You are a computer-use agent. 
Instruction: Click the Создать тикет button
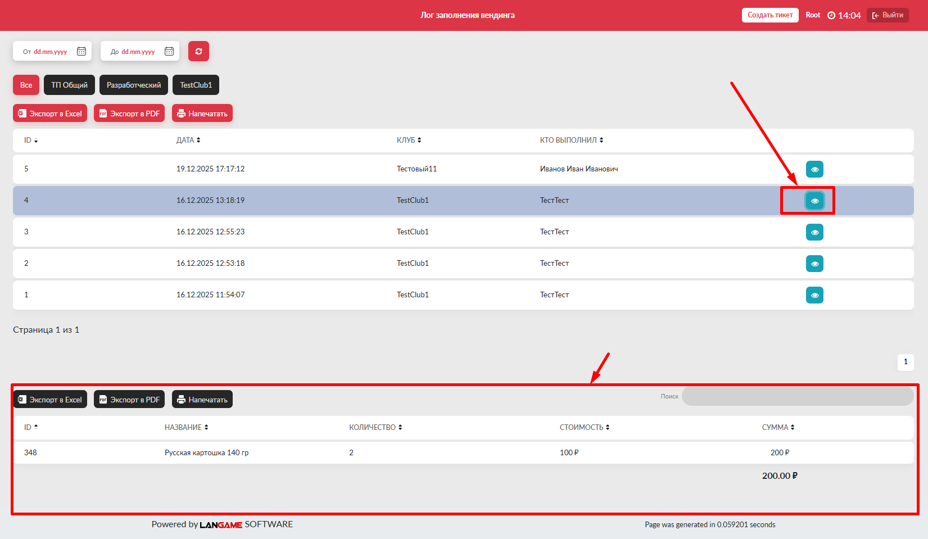(x=770, y=15)
